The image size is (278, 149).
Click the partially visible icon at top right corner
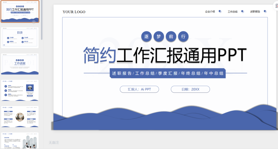pyautogui.click(x=276, y=6)
